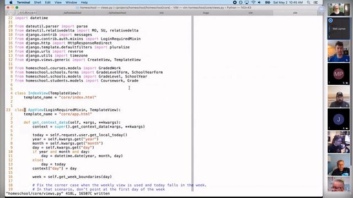Click the core/app.html template string

[76, 114]
